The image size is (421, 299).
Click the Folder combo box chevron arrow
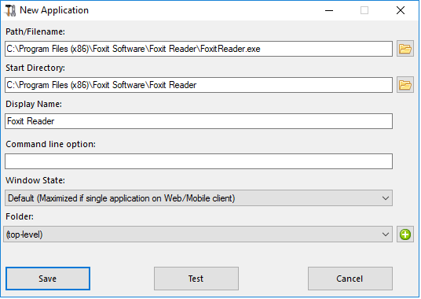click(386, 234)
